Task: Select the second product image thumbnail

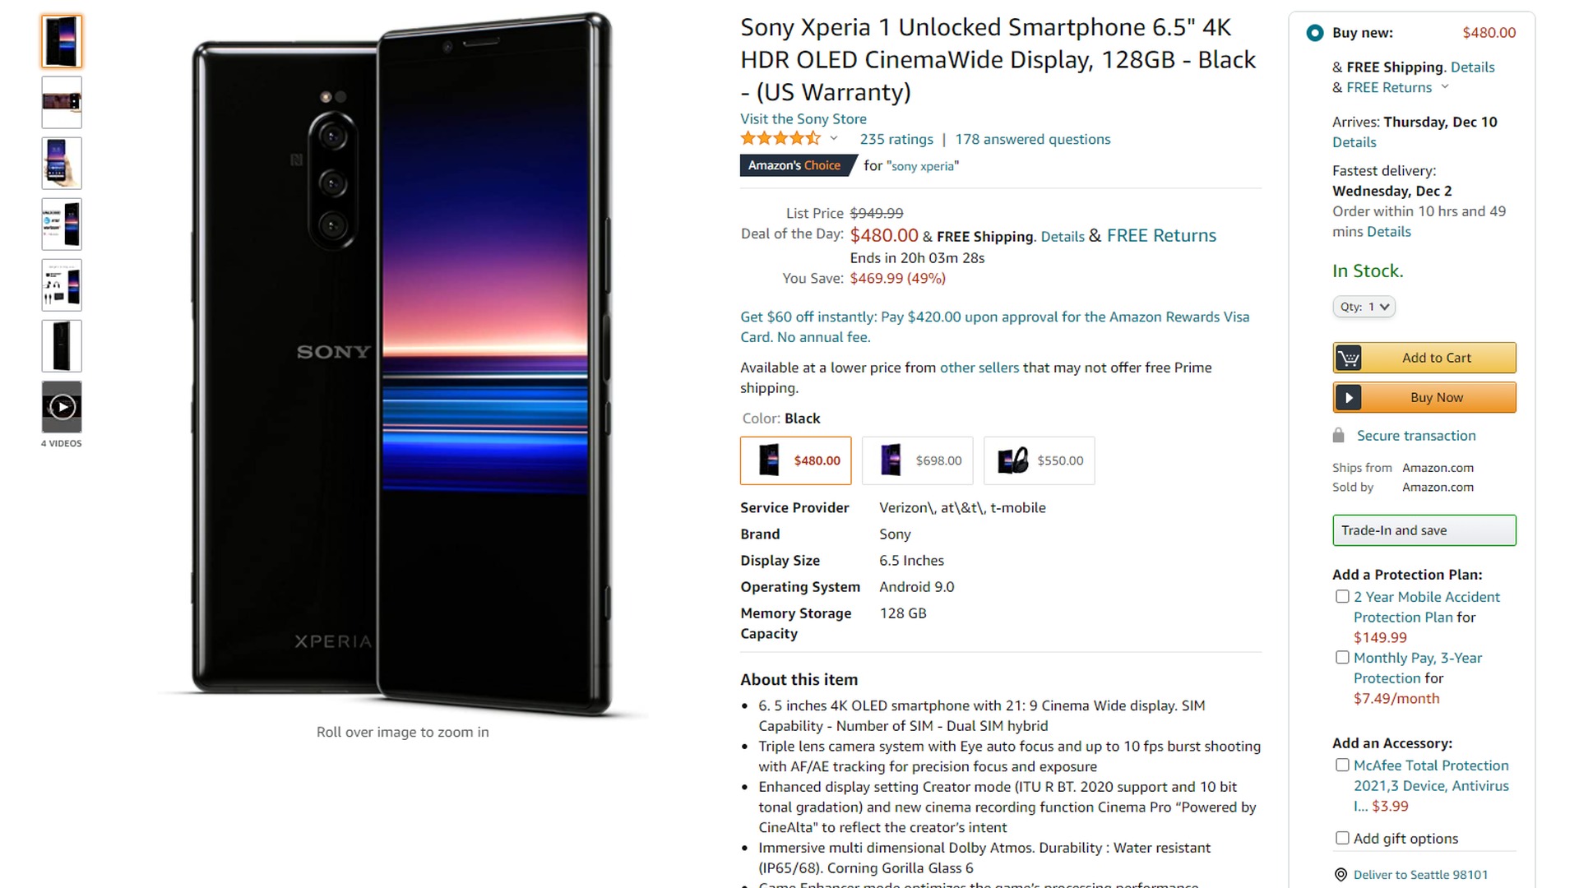Action: 62,102
